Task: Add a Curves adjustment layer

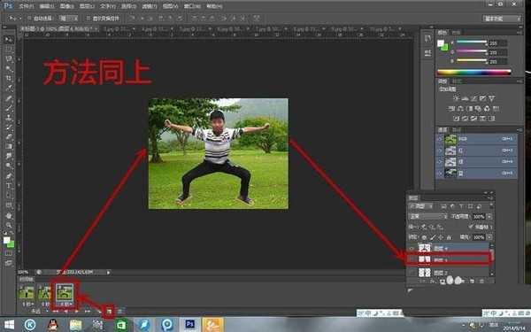Action: (x=473, y=98)
